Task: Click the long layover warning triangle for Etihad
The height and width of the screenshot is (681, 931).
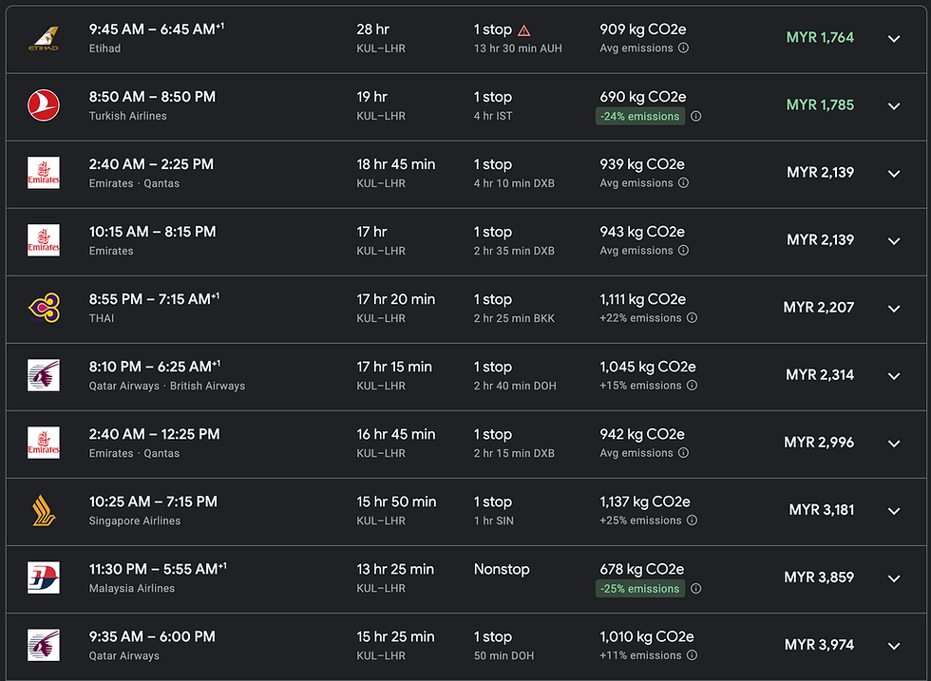Action: 523,30
